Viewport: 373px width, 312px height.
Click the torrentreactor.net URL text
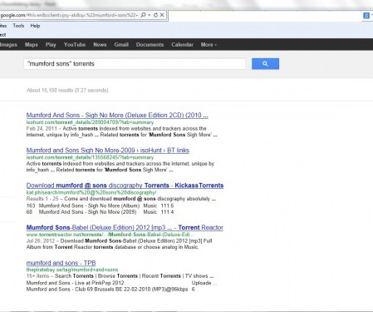(110, 235)
